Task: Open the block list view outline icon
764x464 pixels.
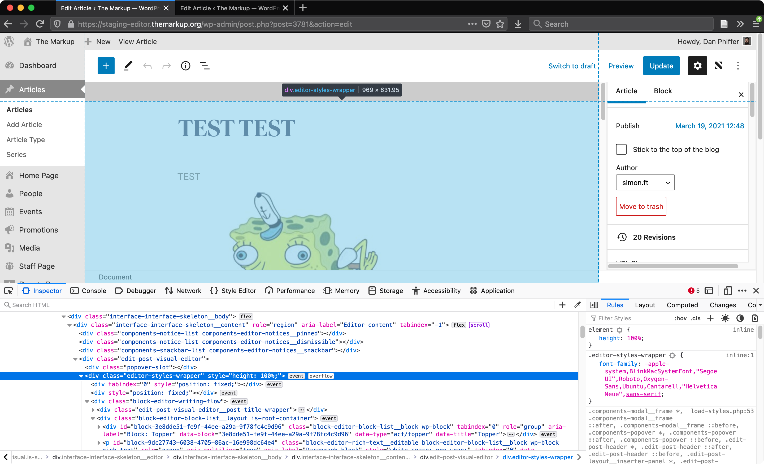Action: pos(205,66)
